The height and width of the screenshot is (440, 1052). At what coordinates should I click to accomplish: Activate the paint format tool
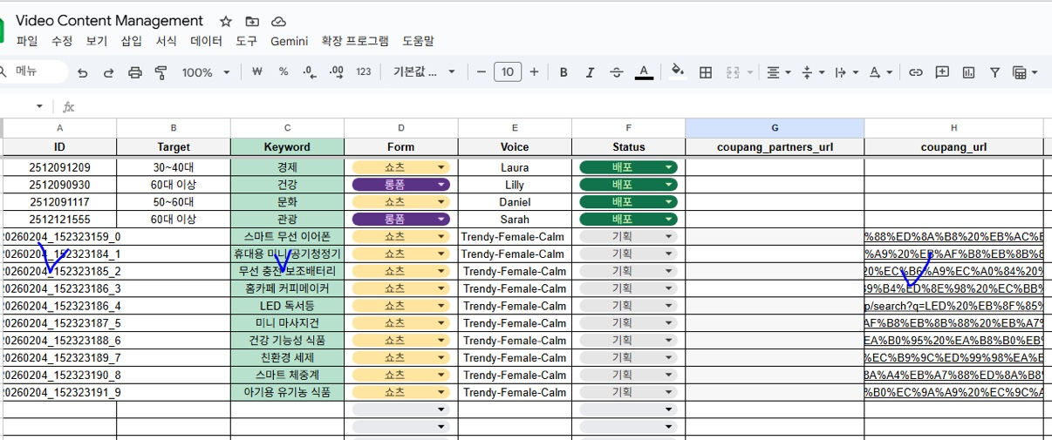tap(161, 72)
